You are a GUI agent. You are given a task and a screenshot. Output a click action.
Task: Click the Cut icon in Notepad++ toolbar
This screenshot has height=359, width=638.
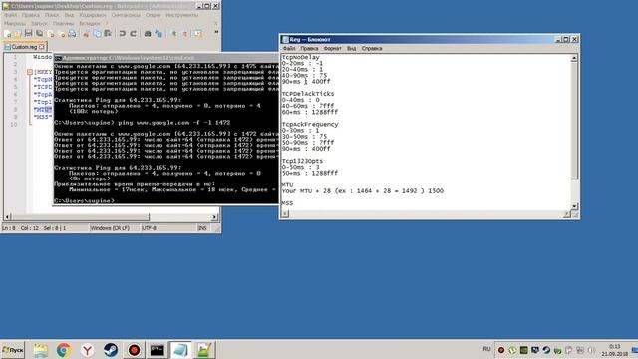click(87, 34)
